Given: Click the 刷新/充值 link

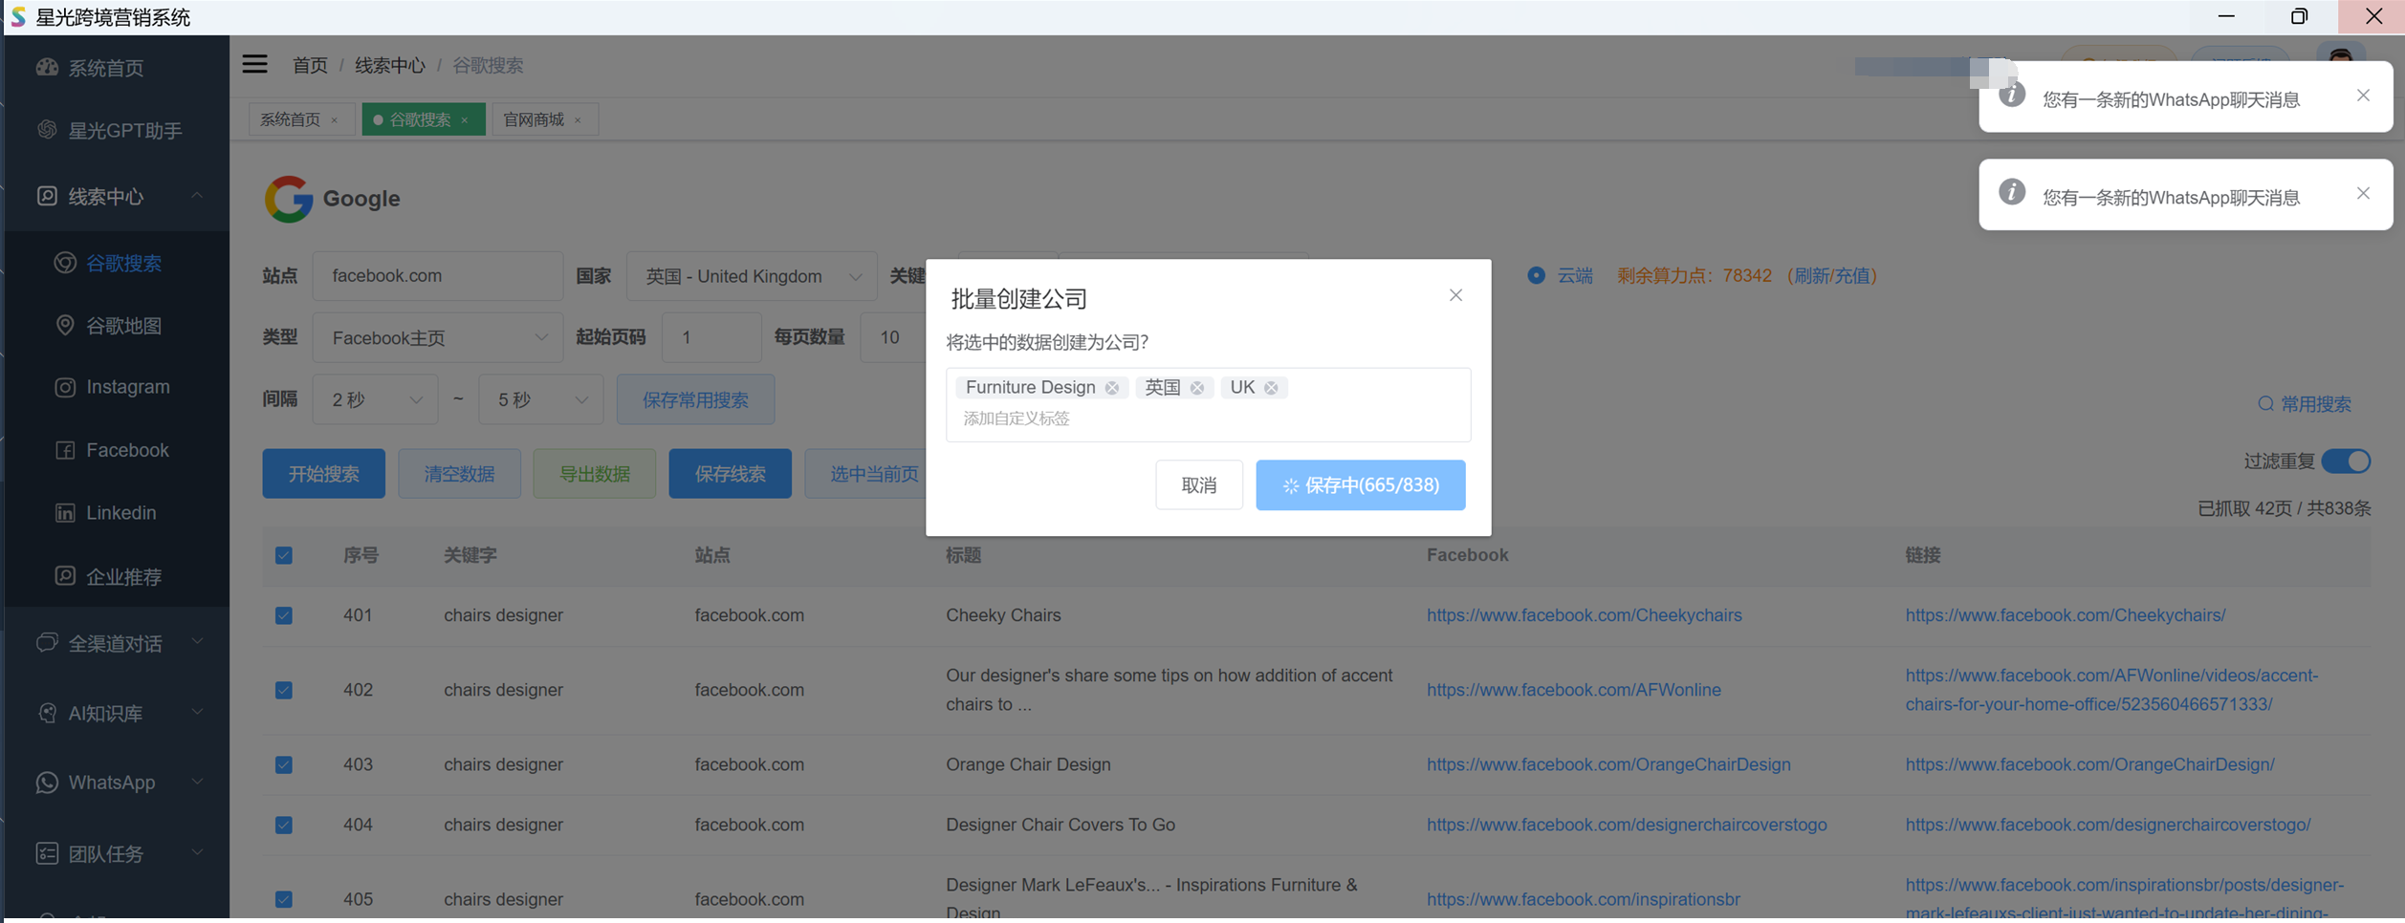Looking at the screenshot, I should click(1830, 276).
